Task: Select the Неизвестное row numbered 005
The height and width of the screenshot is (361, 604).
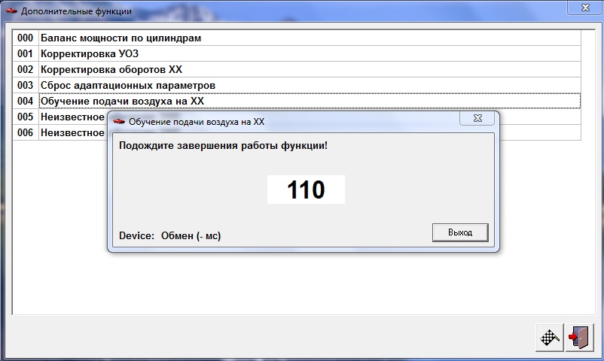Action: pos(72,117)
